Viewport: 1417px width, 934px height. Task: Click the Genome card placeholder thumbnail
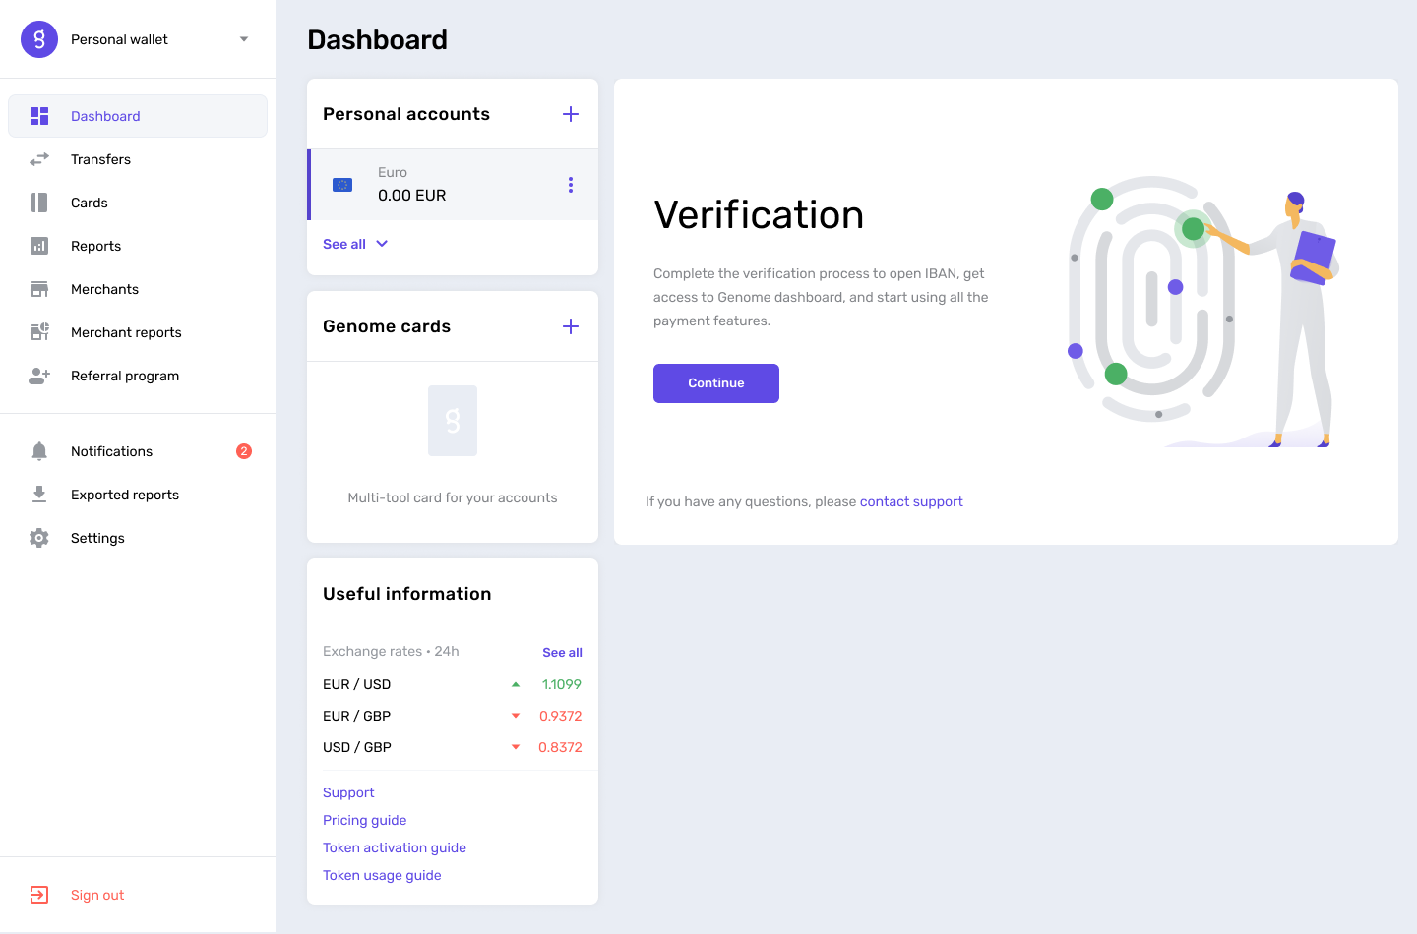[453, 421]
